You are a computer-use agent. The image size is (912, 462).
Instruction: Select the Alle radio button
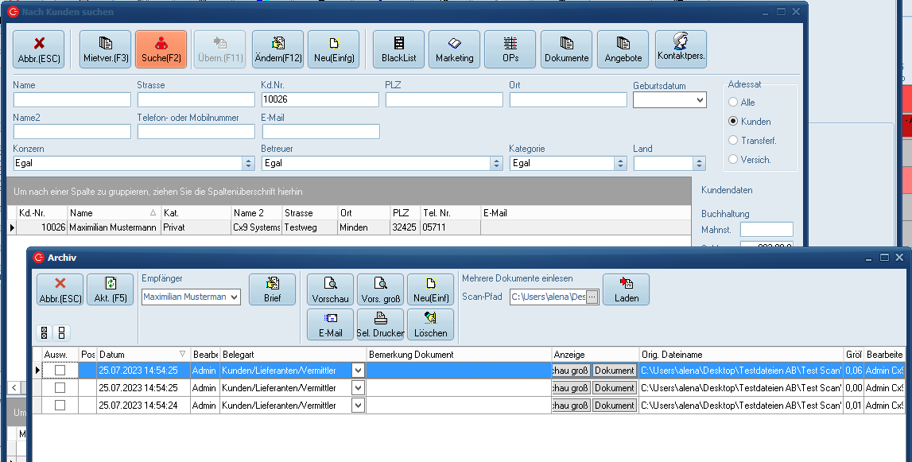[733, 103]
